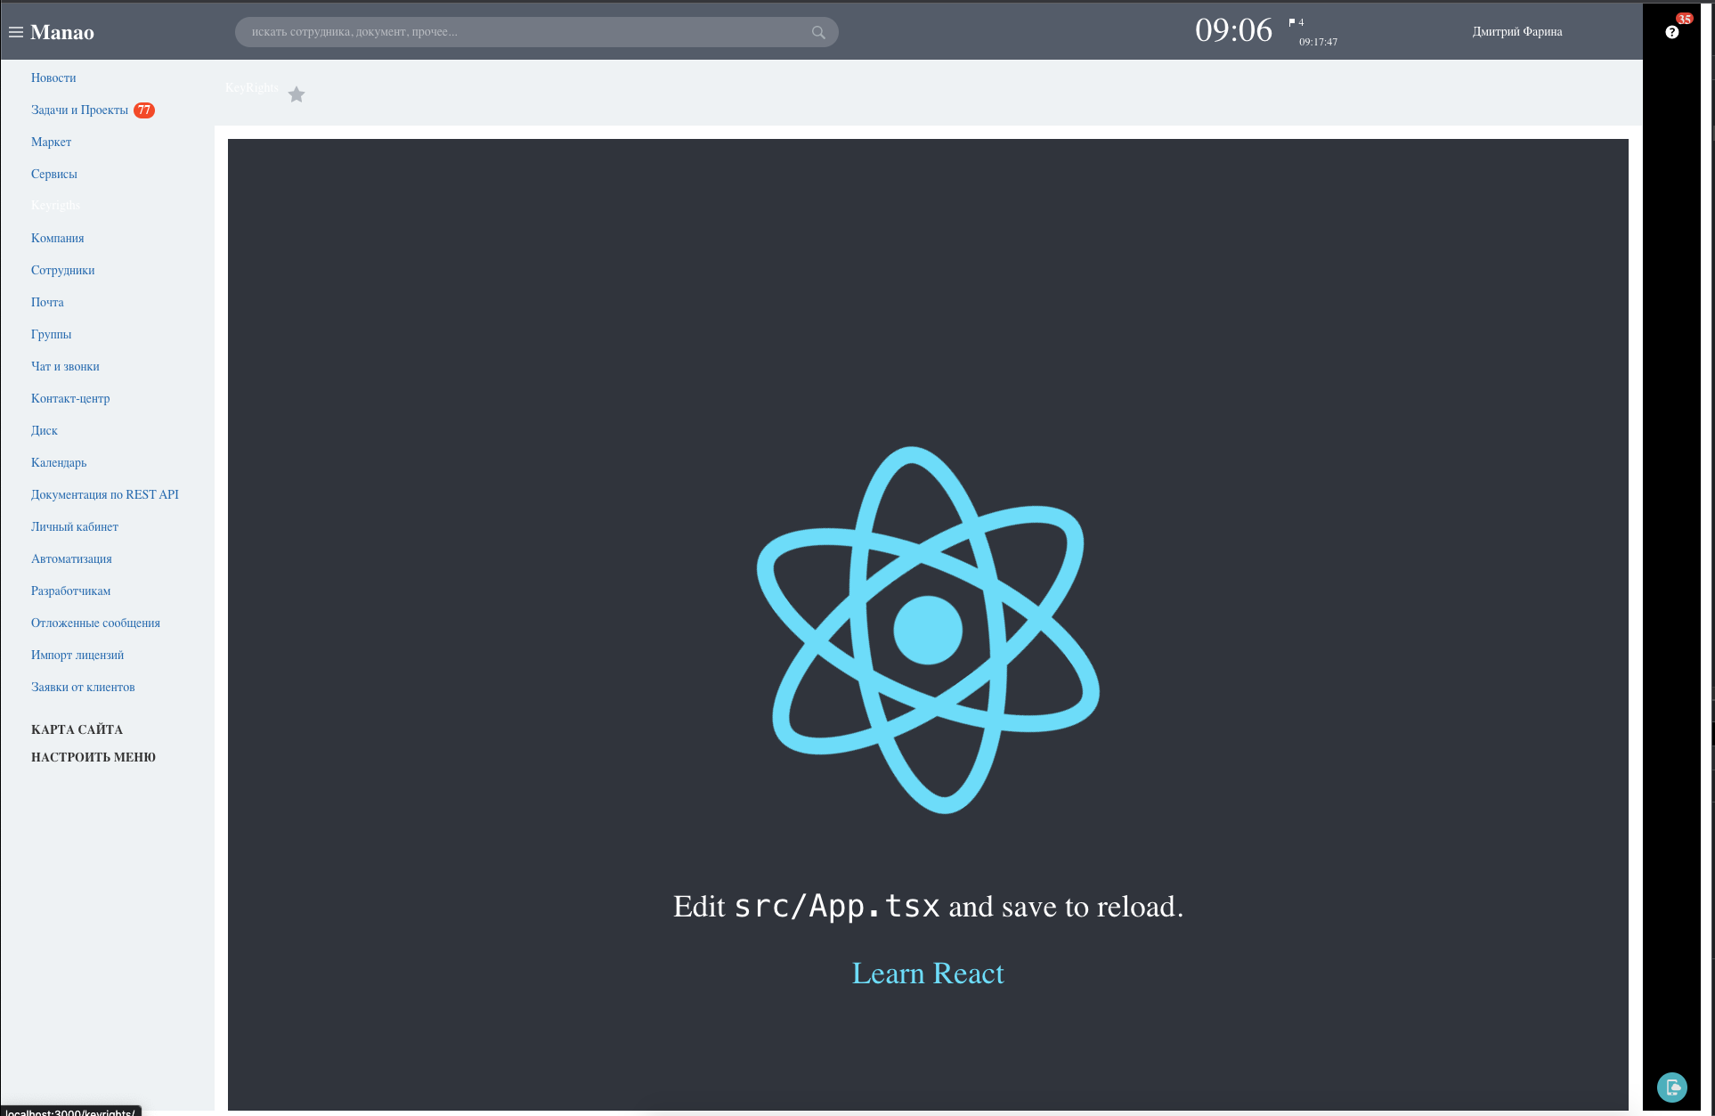Open Дмитрий Фарина user menu

pyautogui.click(x=1516, y=32)
